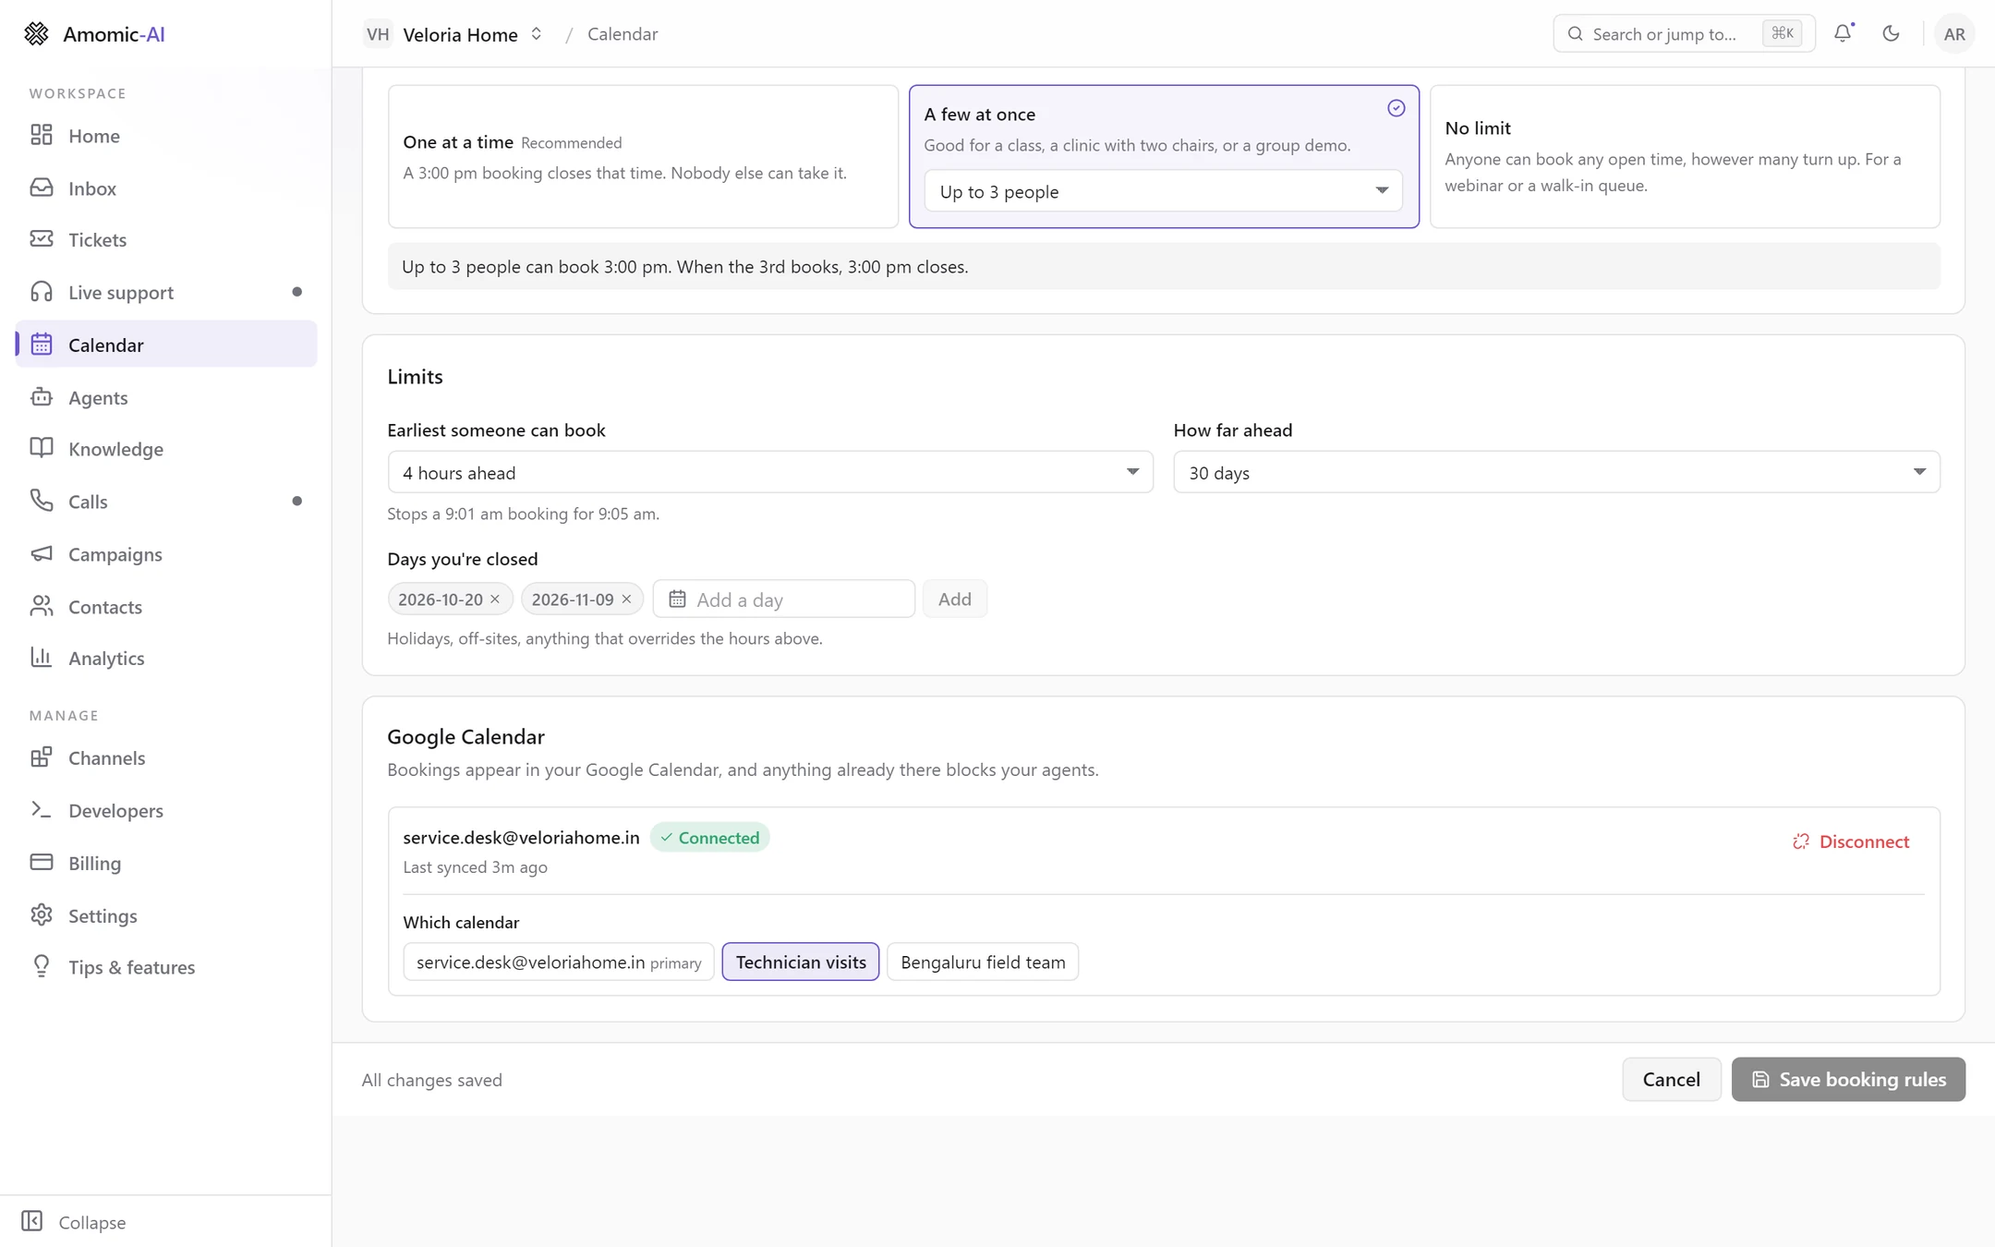Go to Inbox in the sidebar

tap(166, 188)
